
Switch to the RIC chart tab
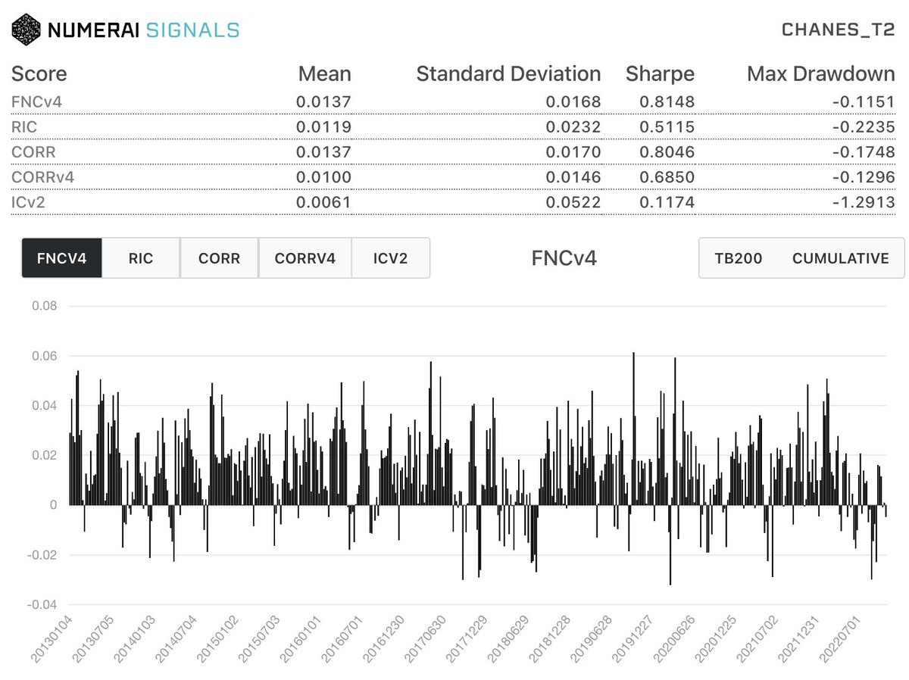[x=140, y=258]
